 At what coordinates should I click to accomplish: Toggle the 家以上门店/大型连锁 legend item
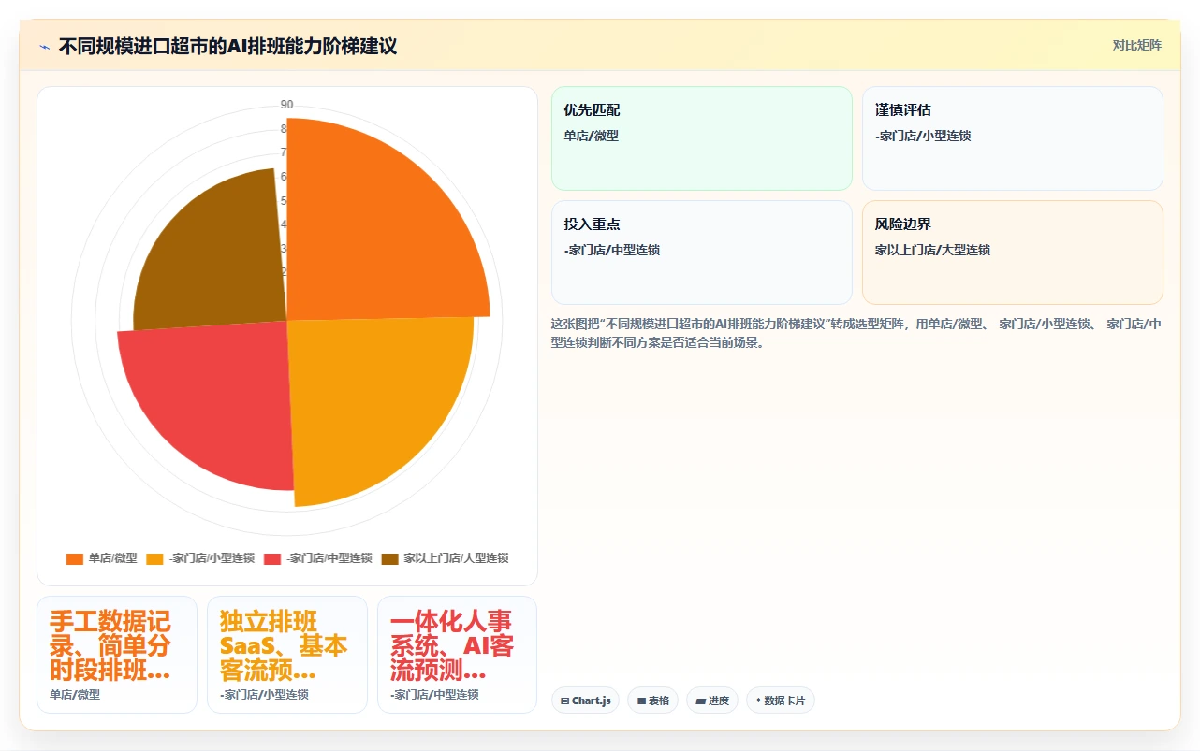(x=445, y=558)
